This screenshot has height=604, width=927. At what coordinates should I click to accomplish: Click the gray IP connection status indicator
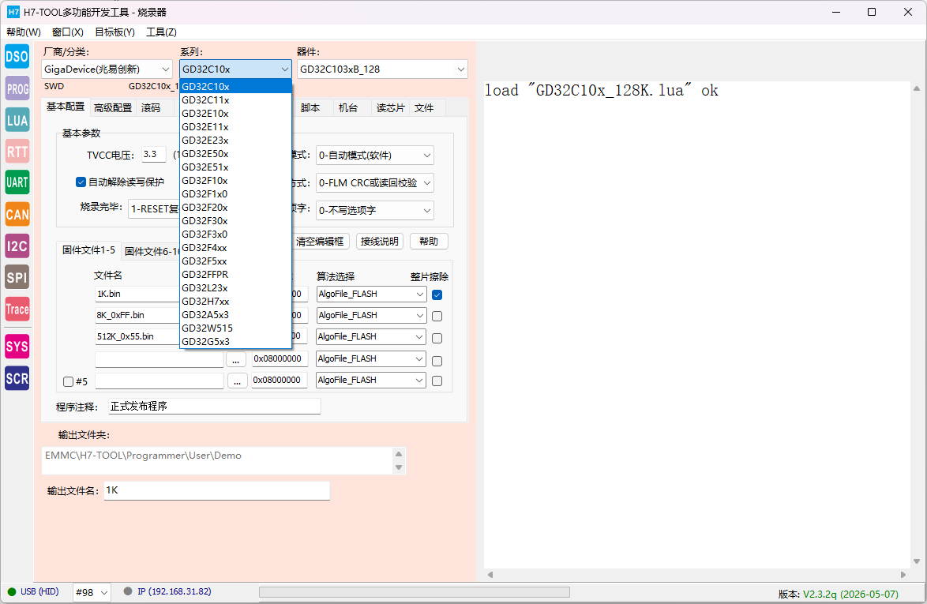[128, 591]
